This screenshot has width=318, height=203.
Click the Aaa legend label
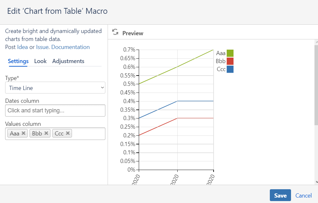pos(221,53)
